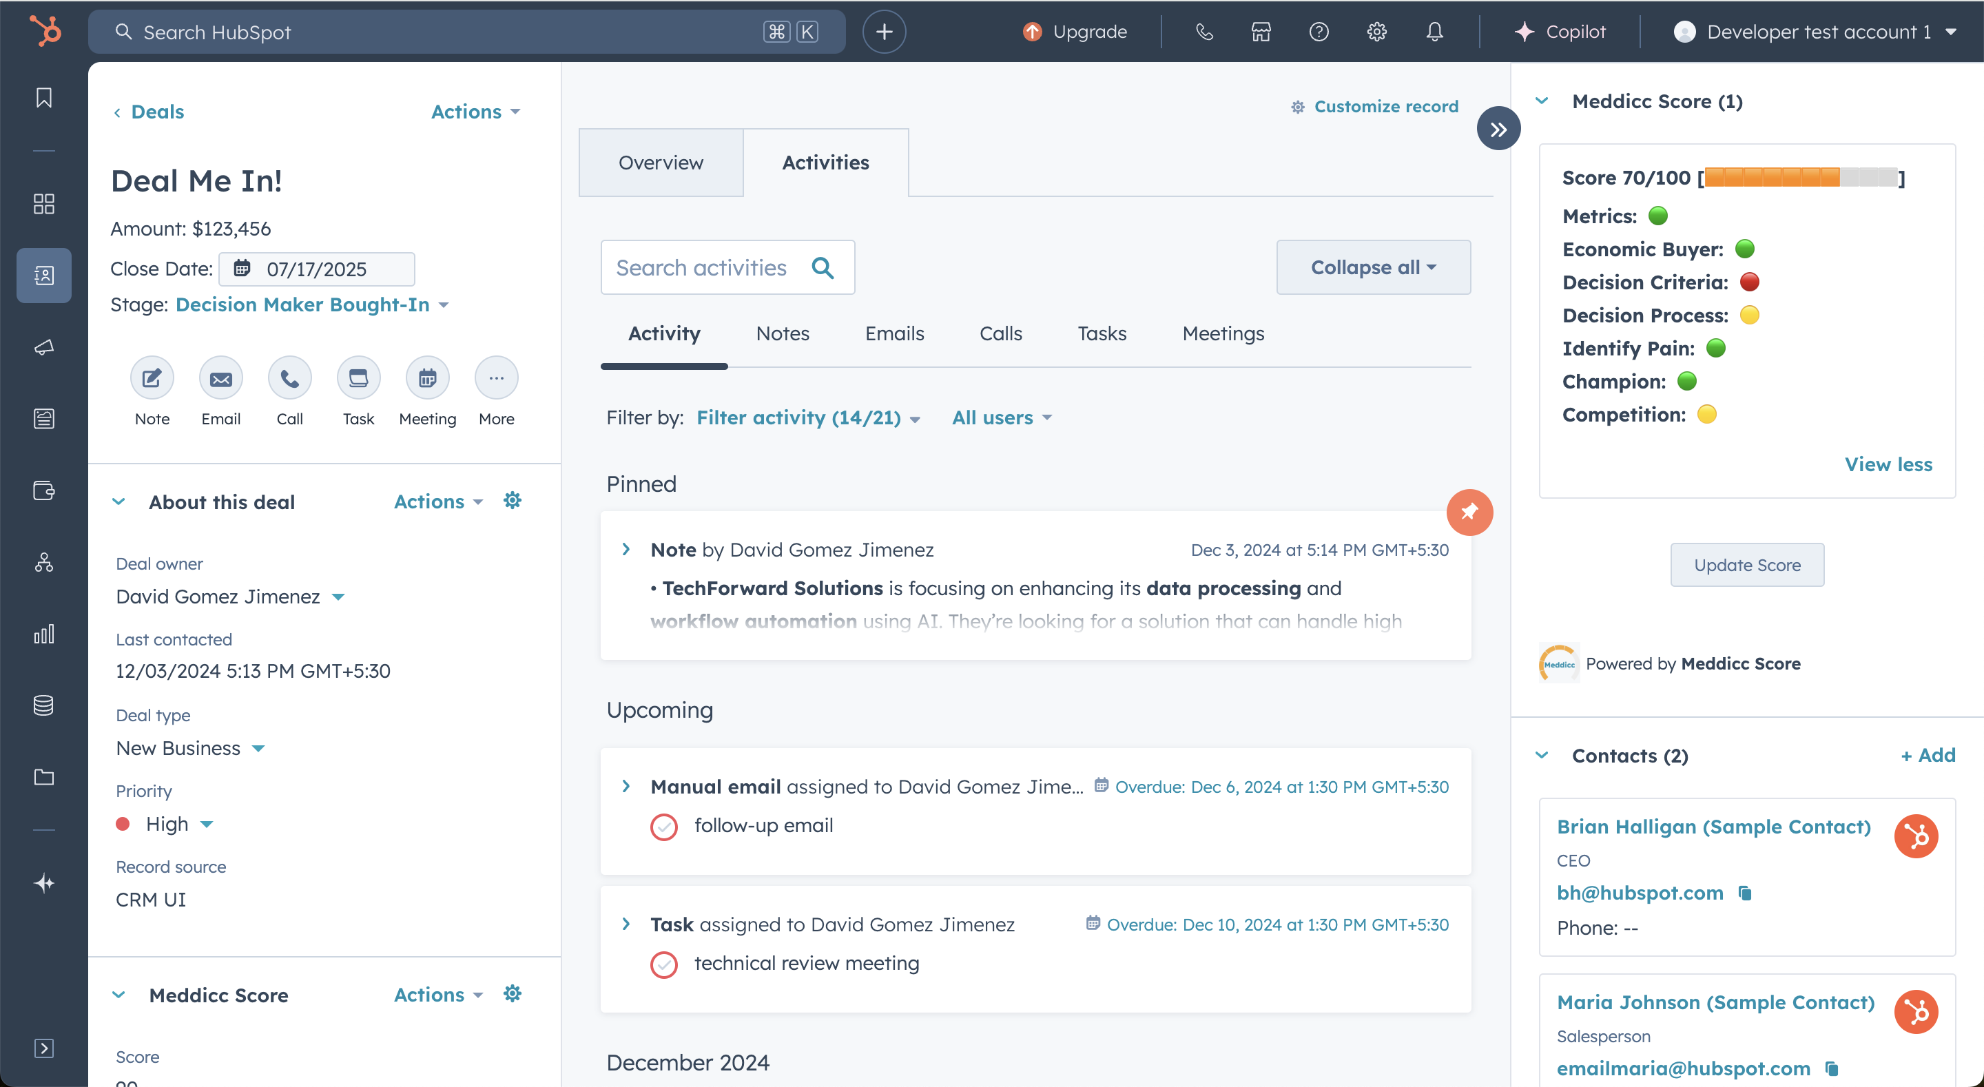Screen dimensions: 1984x1087
Task: Open Brian Halligan (Sample Contact) record
Action: 1714,827
